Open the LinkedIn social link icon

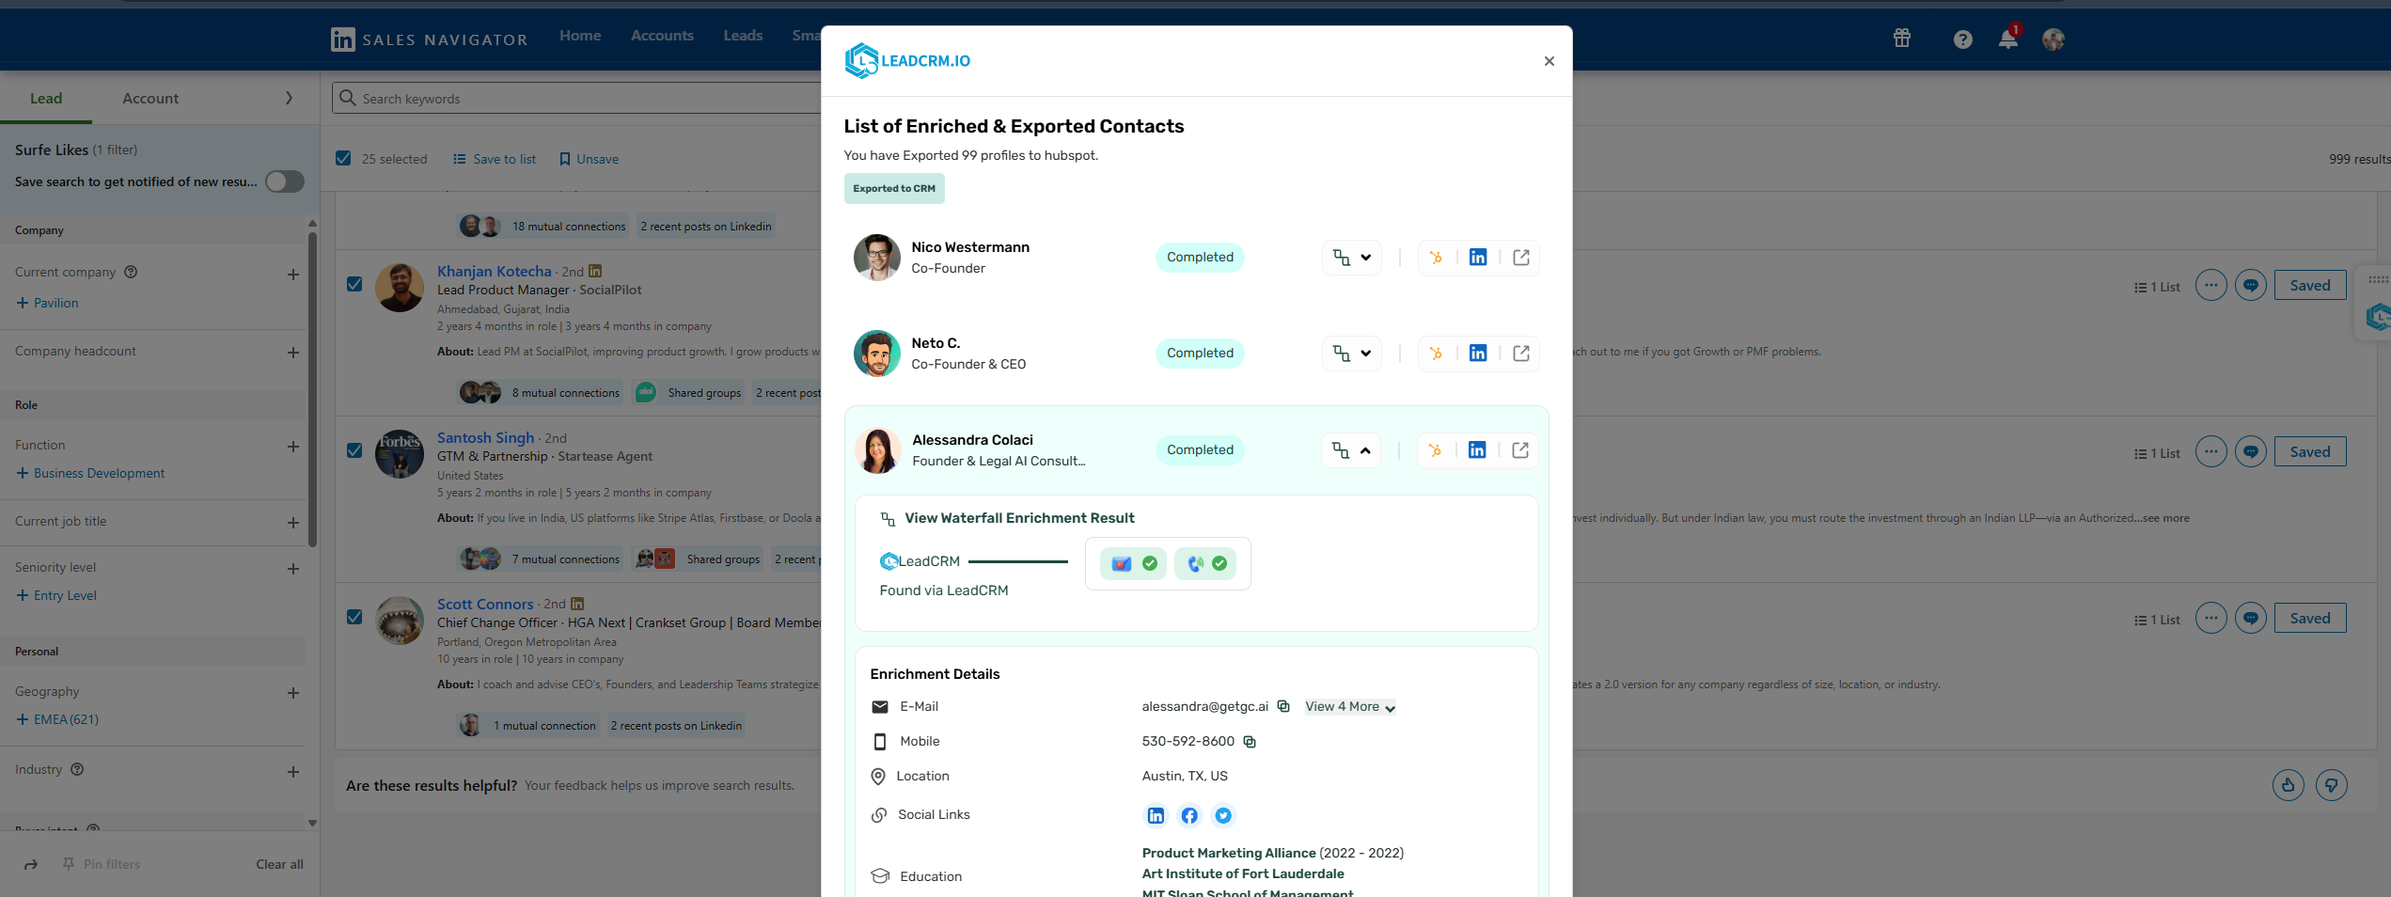click(1156, 816)
